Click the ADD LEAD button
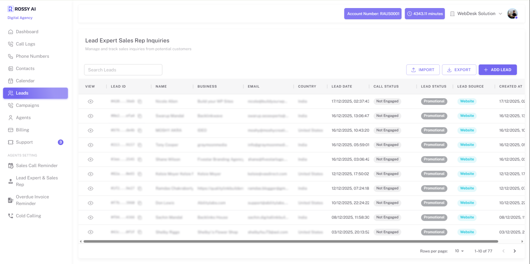This screenshot has width=530, height=264. (x=498, y=70)
